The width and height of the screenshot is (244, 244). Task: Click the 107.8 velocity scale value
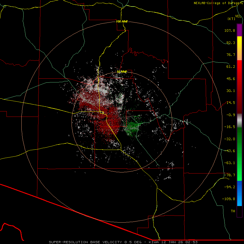click(x=230, y=30)
